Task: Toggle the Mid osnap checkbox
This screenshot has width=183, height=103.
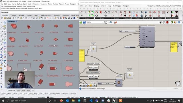Action: (x=18, y=94)
